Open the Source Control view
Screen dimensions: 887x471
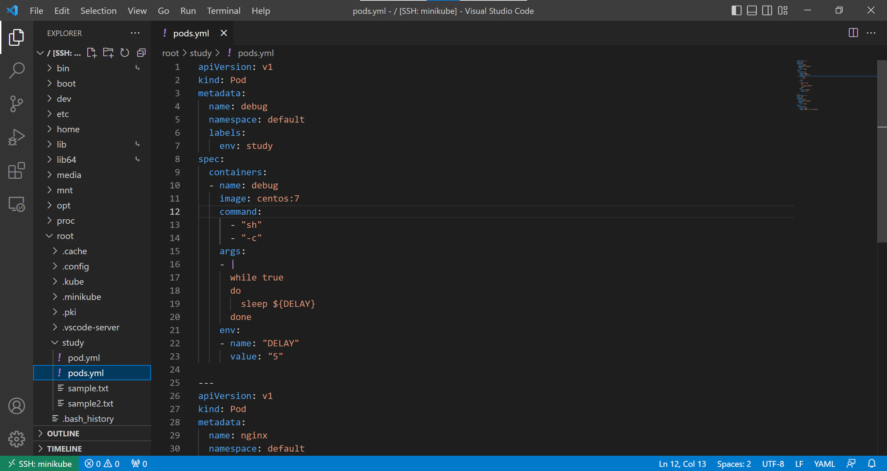coord(16,104)
